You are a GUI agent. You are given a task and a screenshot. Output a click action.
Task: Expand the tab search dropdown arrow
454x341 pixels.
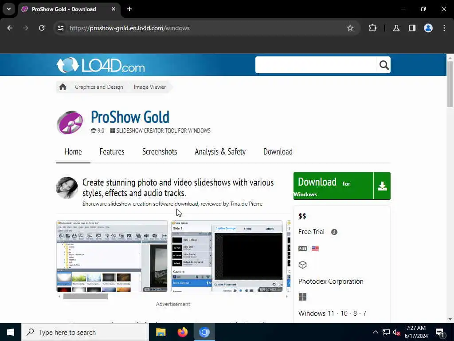pos(9,9)
